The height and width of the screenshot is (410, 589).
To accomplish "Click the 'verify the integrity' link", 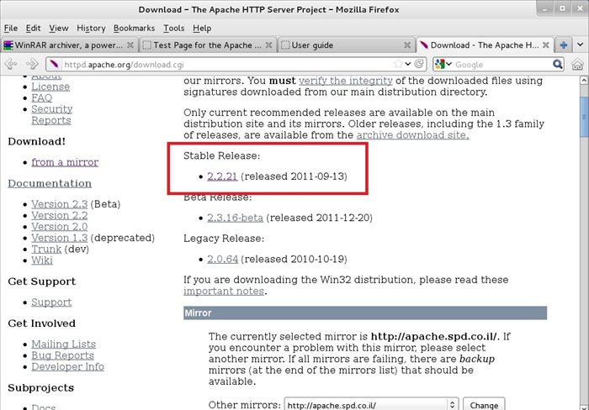I will 346,81.
